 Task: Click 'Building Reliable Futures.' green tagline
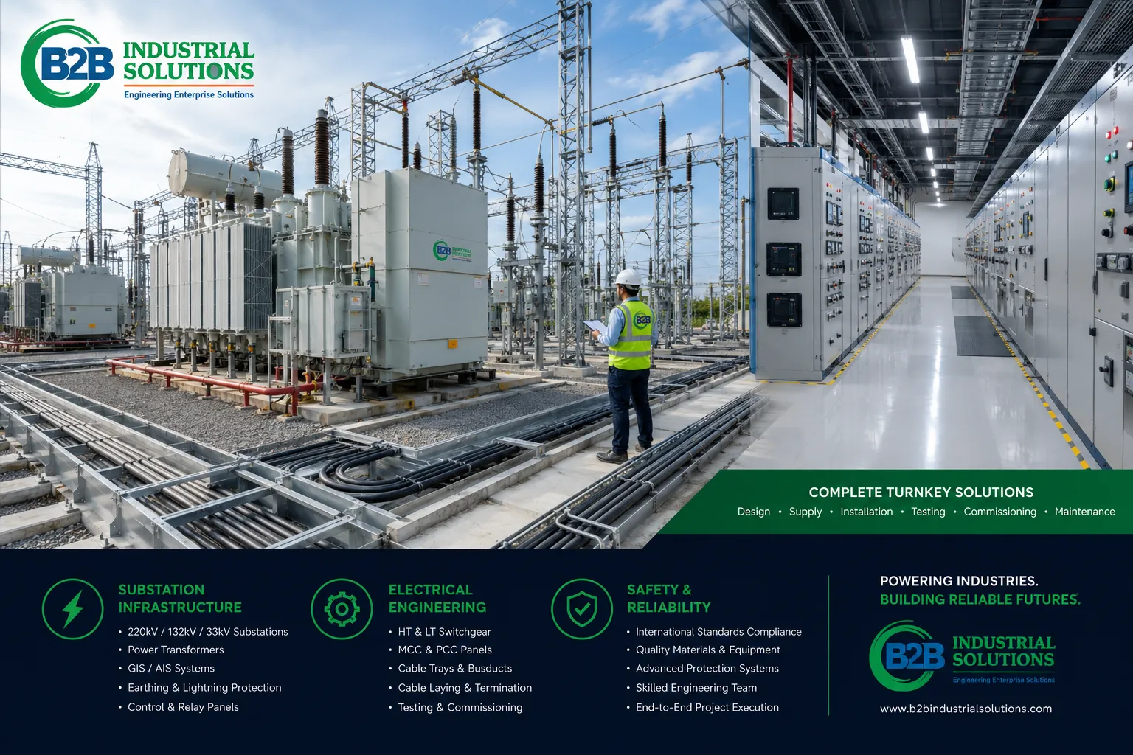click(980, 599)
